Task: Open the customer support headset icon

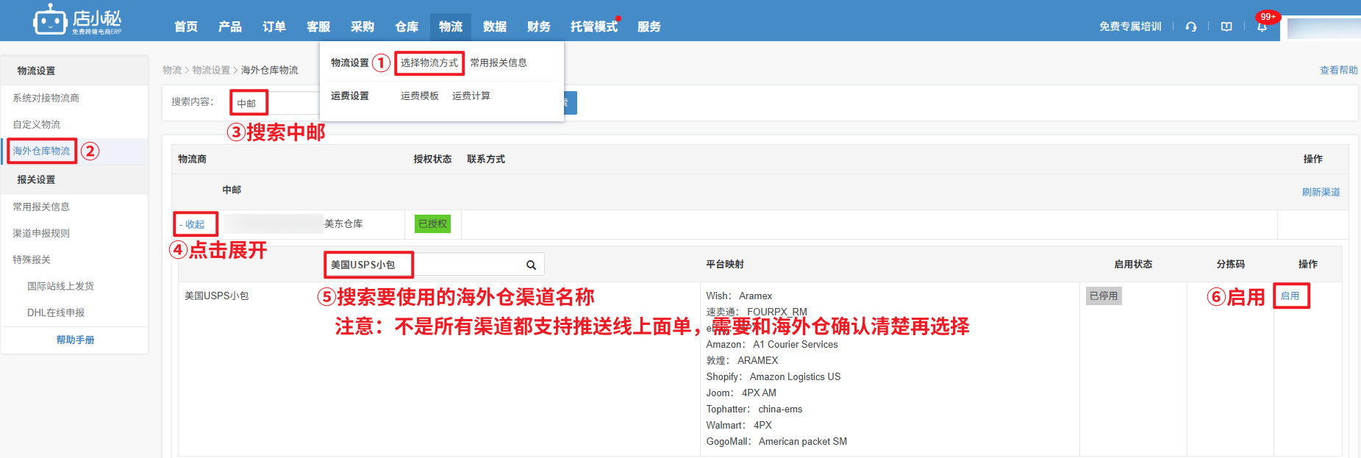Action: point(1191,26)
